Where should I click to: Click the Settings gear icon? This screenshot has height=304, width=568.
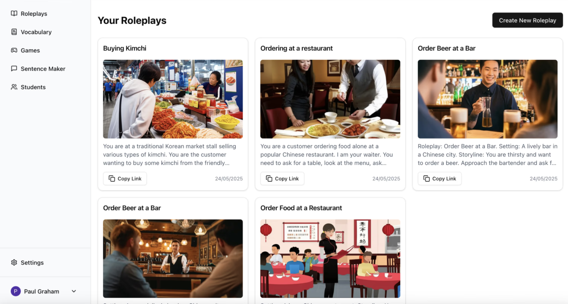(x=14, y=262)
